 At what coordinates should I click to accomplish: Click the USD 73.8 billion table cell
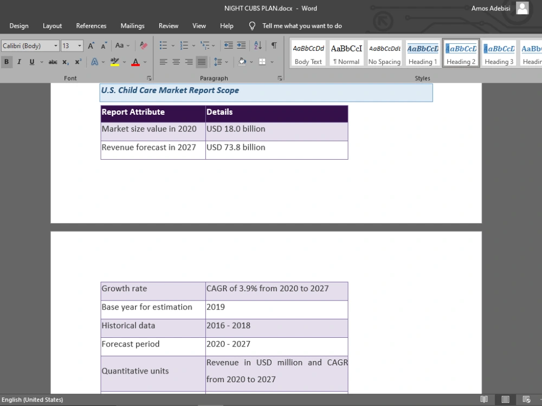click(276, 150)
